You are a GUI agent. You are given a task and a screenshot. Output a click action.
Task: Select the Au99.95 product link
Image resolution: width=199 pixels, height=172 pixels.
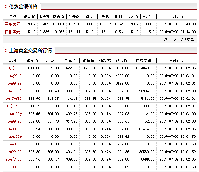(15, 121)
